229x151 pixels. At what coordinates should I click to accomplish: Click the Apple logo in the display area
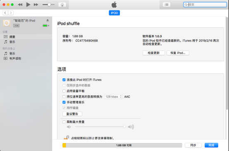click(114, 5)
